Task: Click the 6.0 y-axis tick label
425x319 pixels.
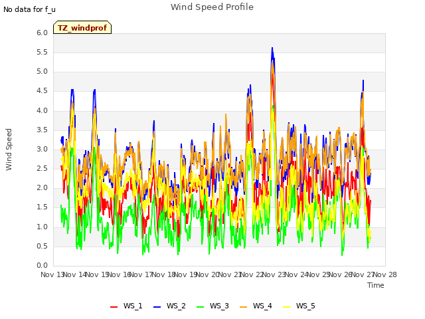Action: click(x=42, y=33)
